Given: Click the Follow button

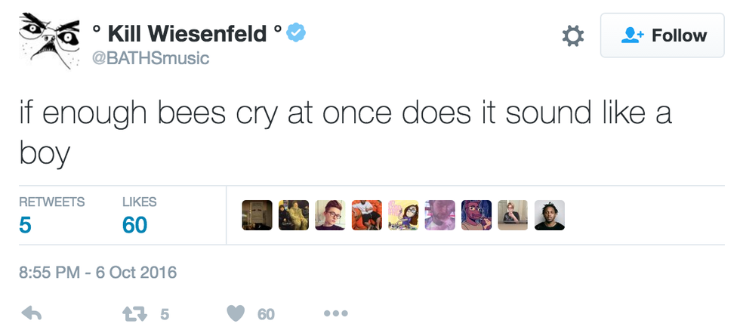Looking at the screenshot, I should coord(663,35).
